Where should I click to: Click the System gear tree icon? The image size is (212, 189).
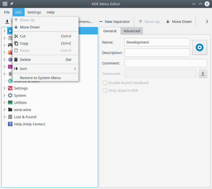pos(10,95)
